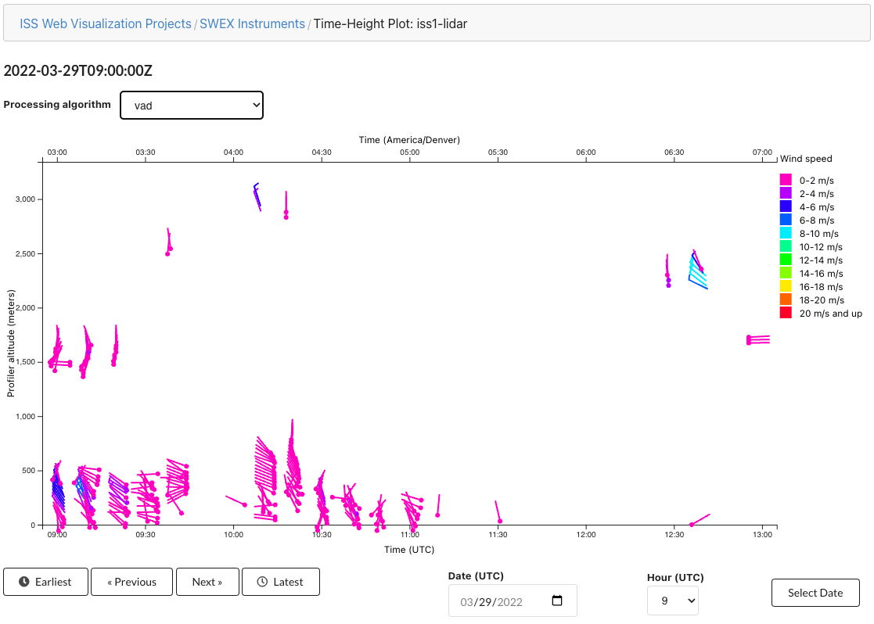Select the 20 m/s and up red swatch

point(786,313)
